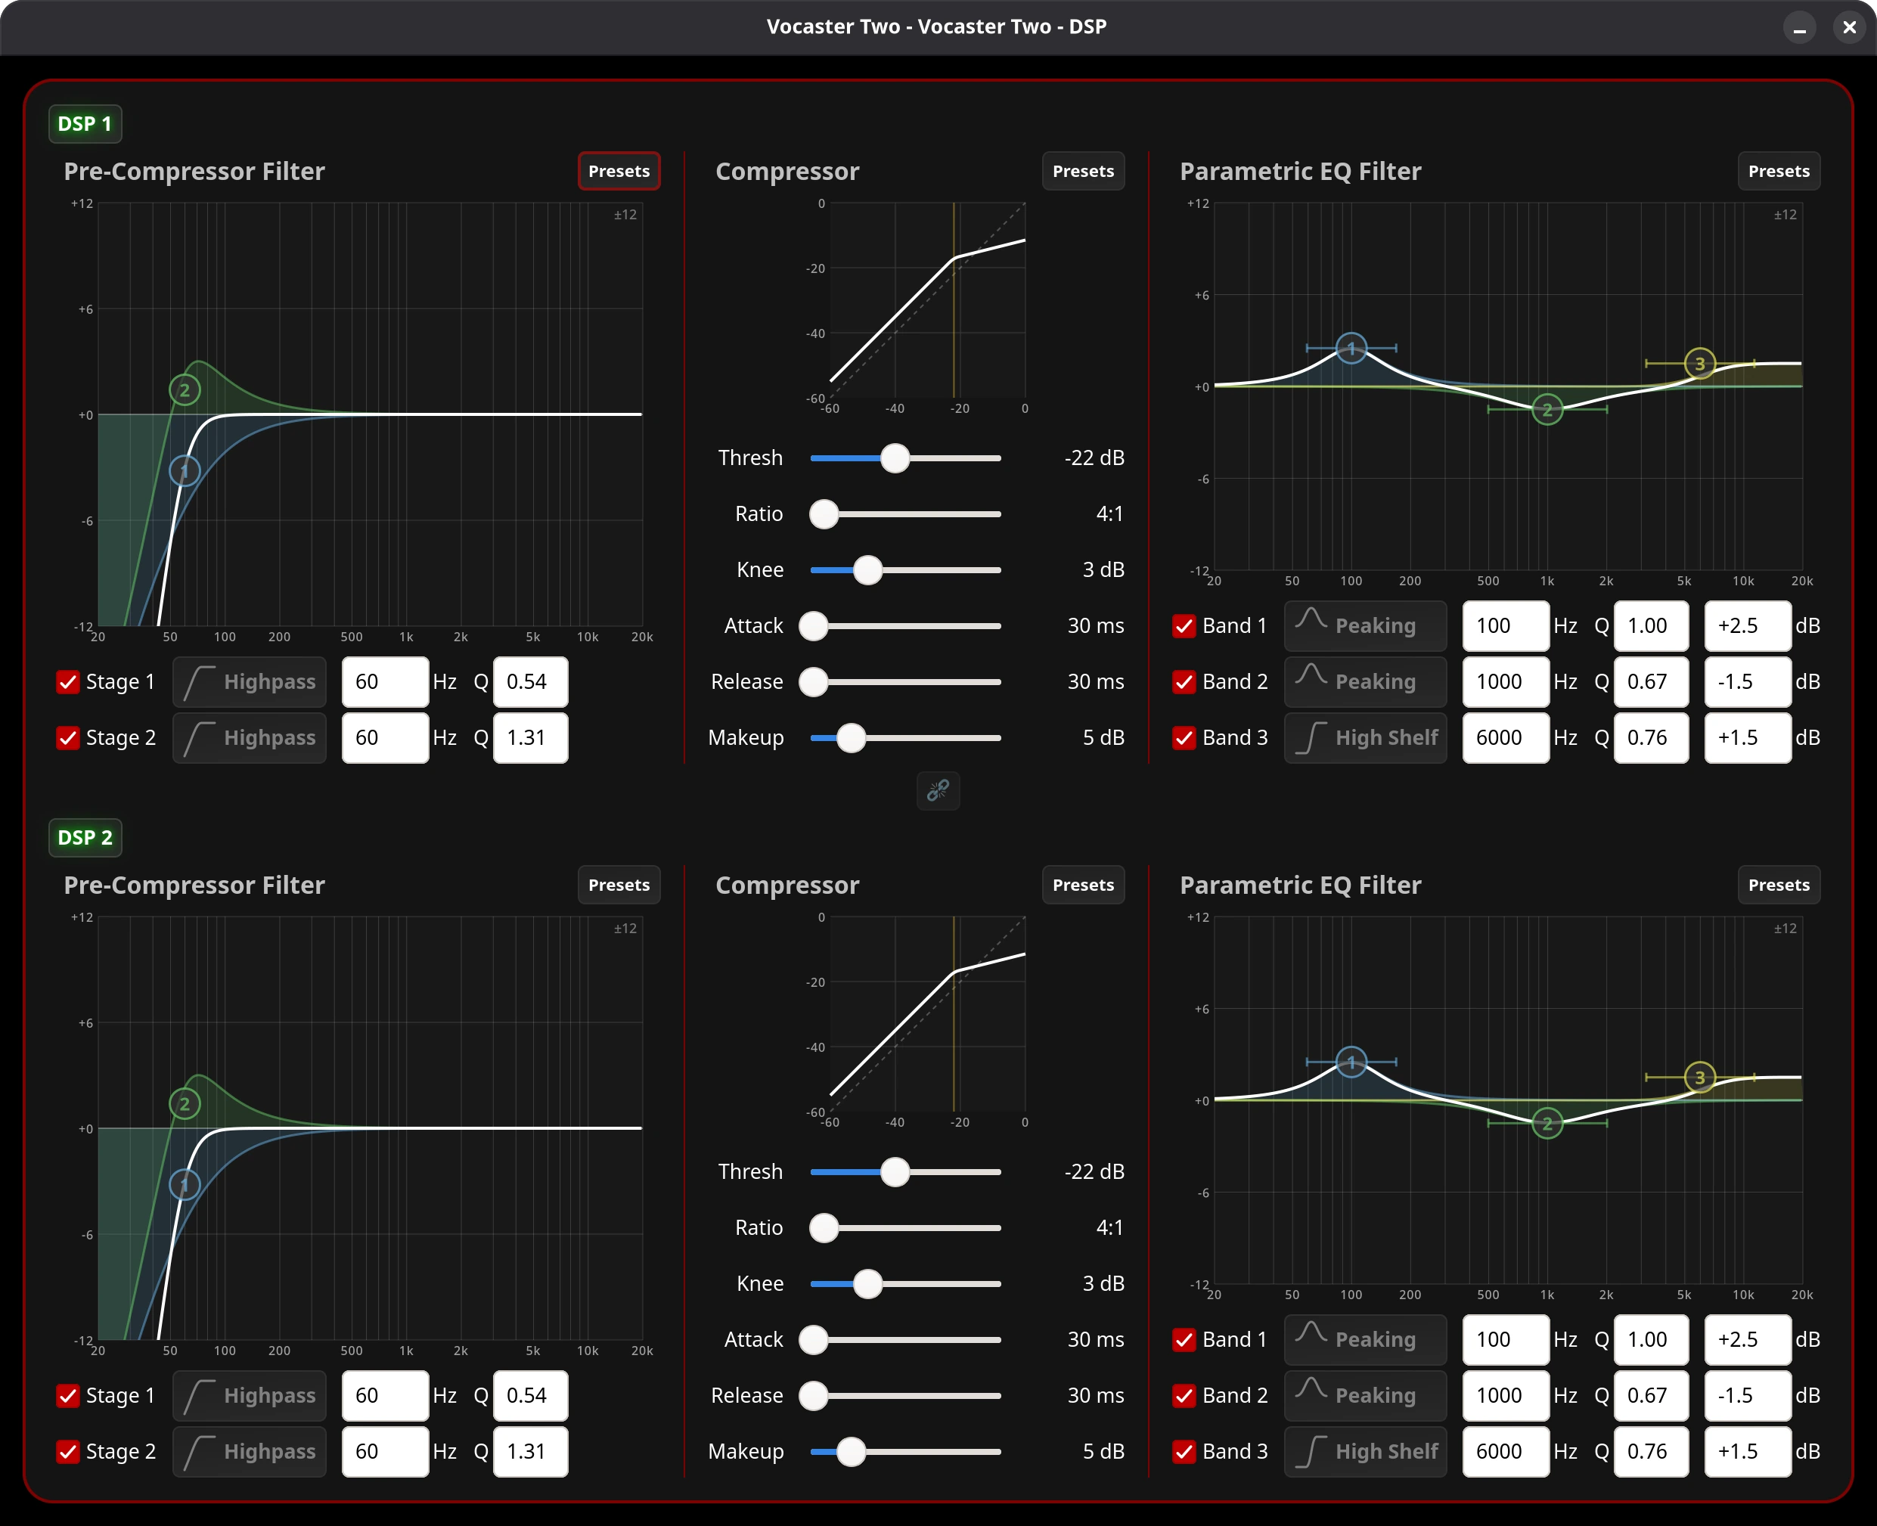
Task: Open Presets for DSP 1 Compressor
Action: click(1083, 172)
